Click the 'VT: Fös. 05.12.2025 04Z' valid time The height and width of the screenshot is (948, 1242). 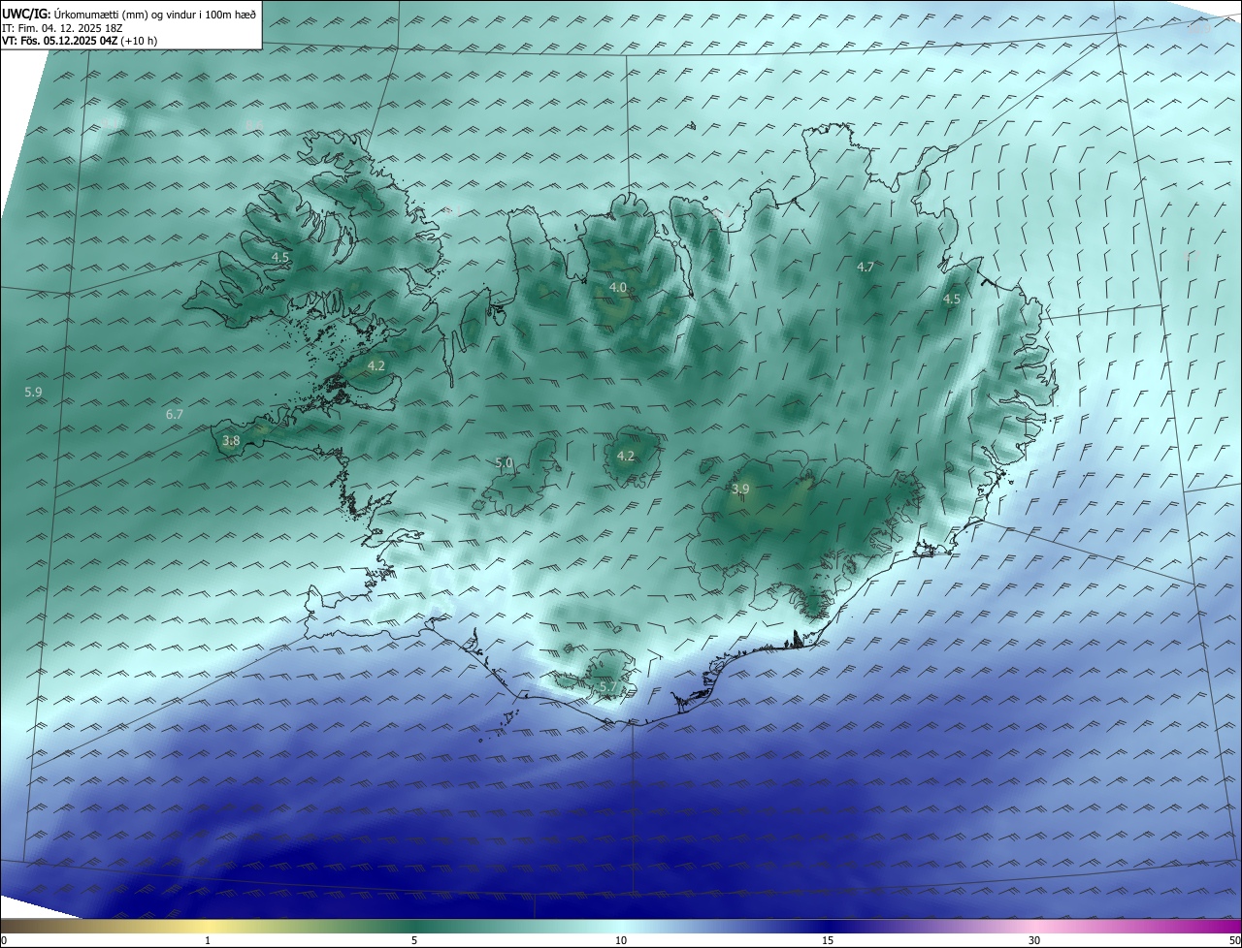point(58,41)
